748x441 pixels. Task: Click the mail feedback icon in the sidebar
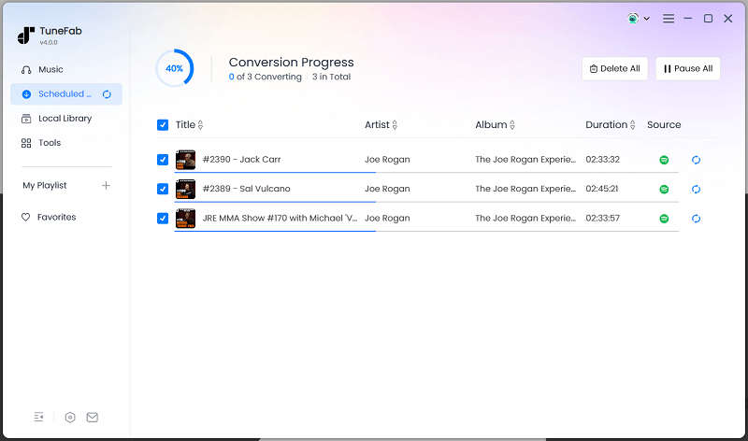[92, 417]
